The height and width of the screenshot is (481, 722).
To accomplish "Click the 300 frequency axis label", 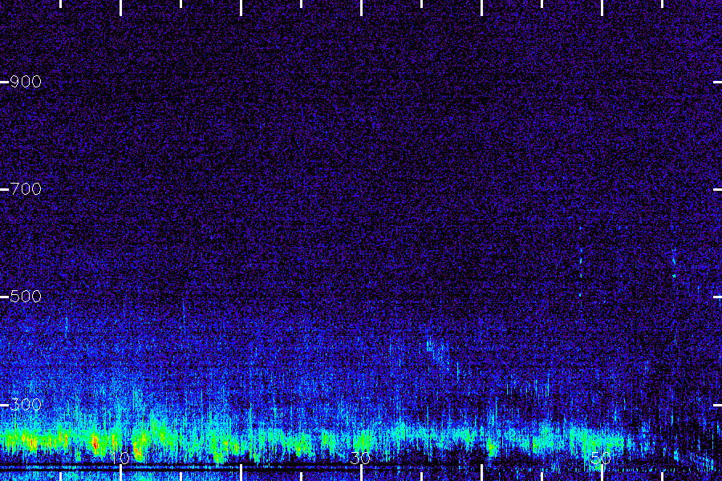I will tap(26, 405).
